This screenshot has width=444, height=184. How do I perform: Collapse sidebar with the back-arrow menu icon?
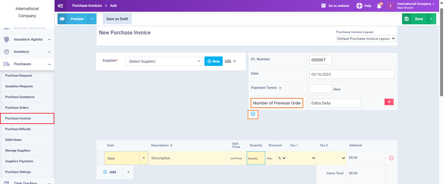60,6
